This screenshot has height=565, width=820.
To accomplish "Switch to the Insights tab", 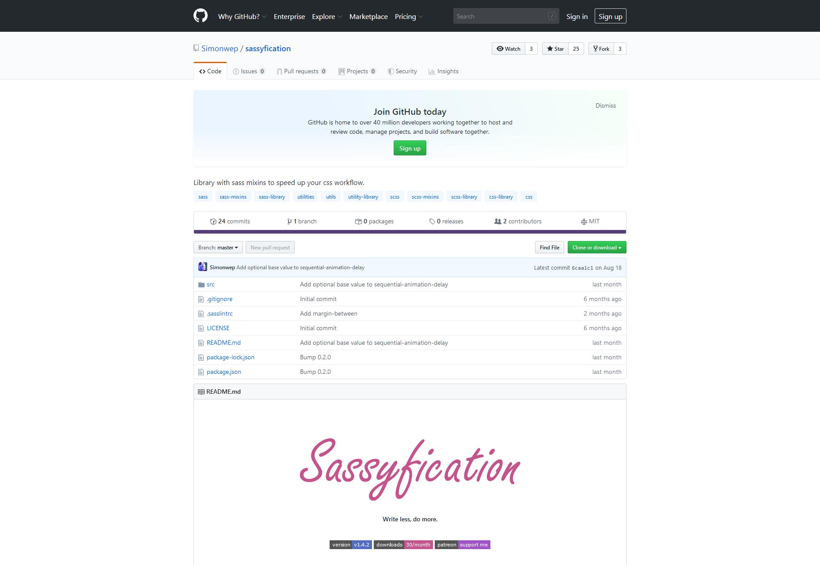I will (x=444, y=71).
